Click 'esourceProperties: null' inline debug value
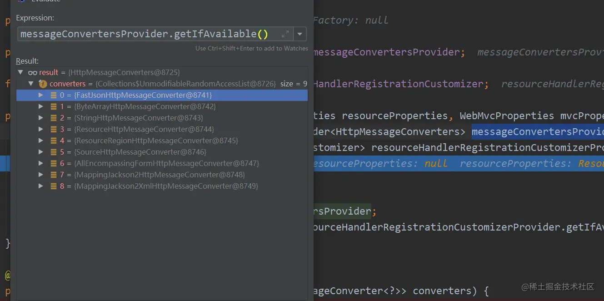Viewport: 604px width, 301px height. point(380,163)
